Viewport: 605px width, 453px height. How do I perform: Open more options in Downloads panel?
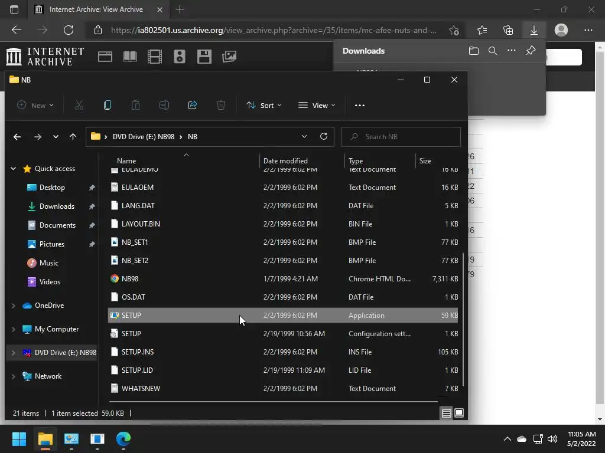click(512, 51)
